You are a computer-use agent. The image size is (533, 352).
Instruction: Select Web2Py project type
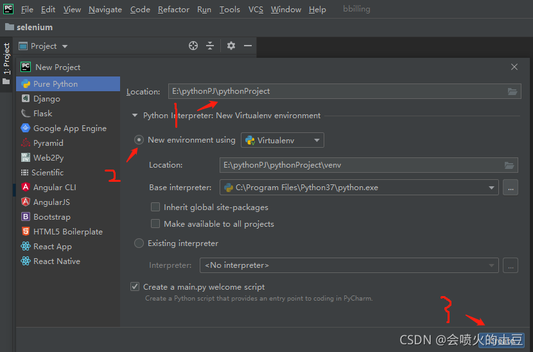pos(68,158)
